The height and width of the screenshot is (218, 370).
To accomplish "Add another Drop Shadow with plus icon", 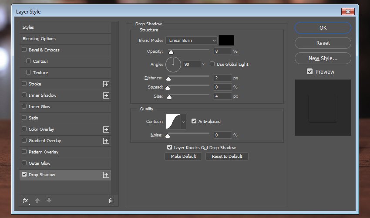I will tap(106, 175).
